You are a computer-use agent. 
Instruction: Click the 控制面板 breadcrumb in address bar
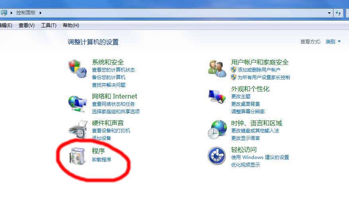(x=26, y=13)
